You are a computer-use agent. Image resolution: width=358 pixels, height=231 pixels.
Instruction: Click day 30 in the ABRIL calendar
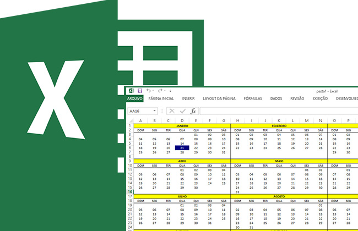[x=196, y=188]
